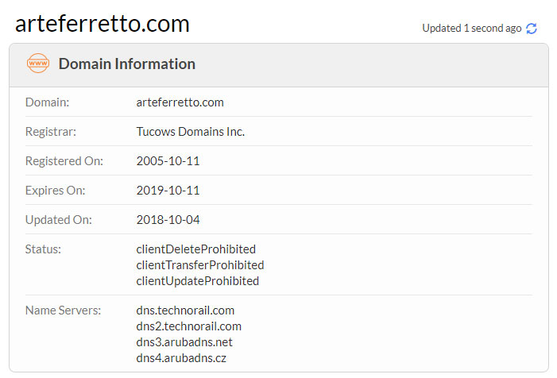Select the arteferretto.com domain value
The image size is (557, 378).
point(180,102)
